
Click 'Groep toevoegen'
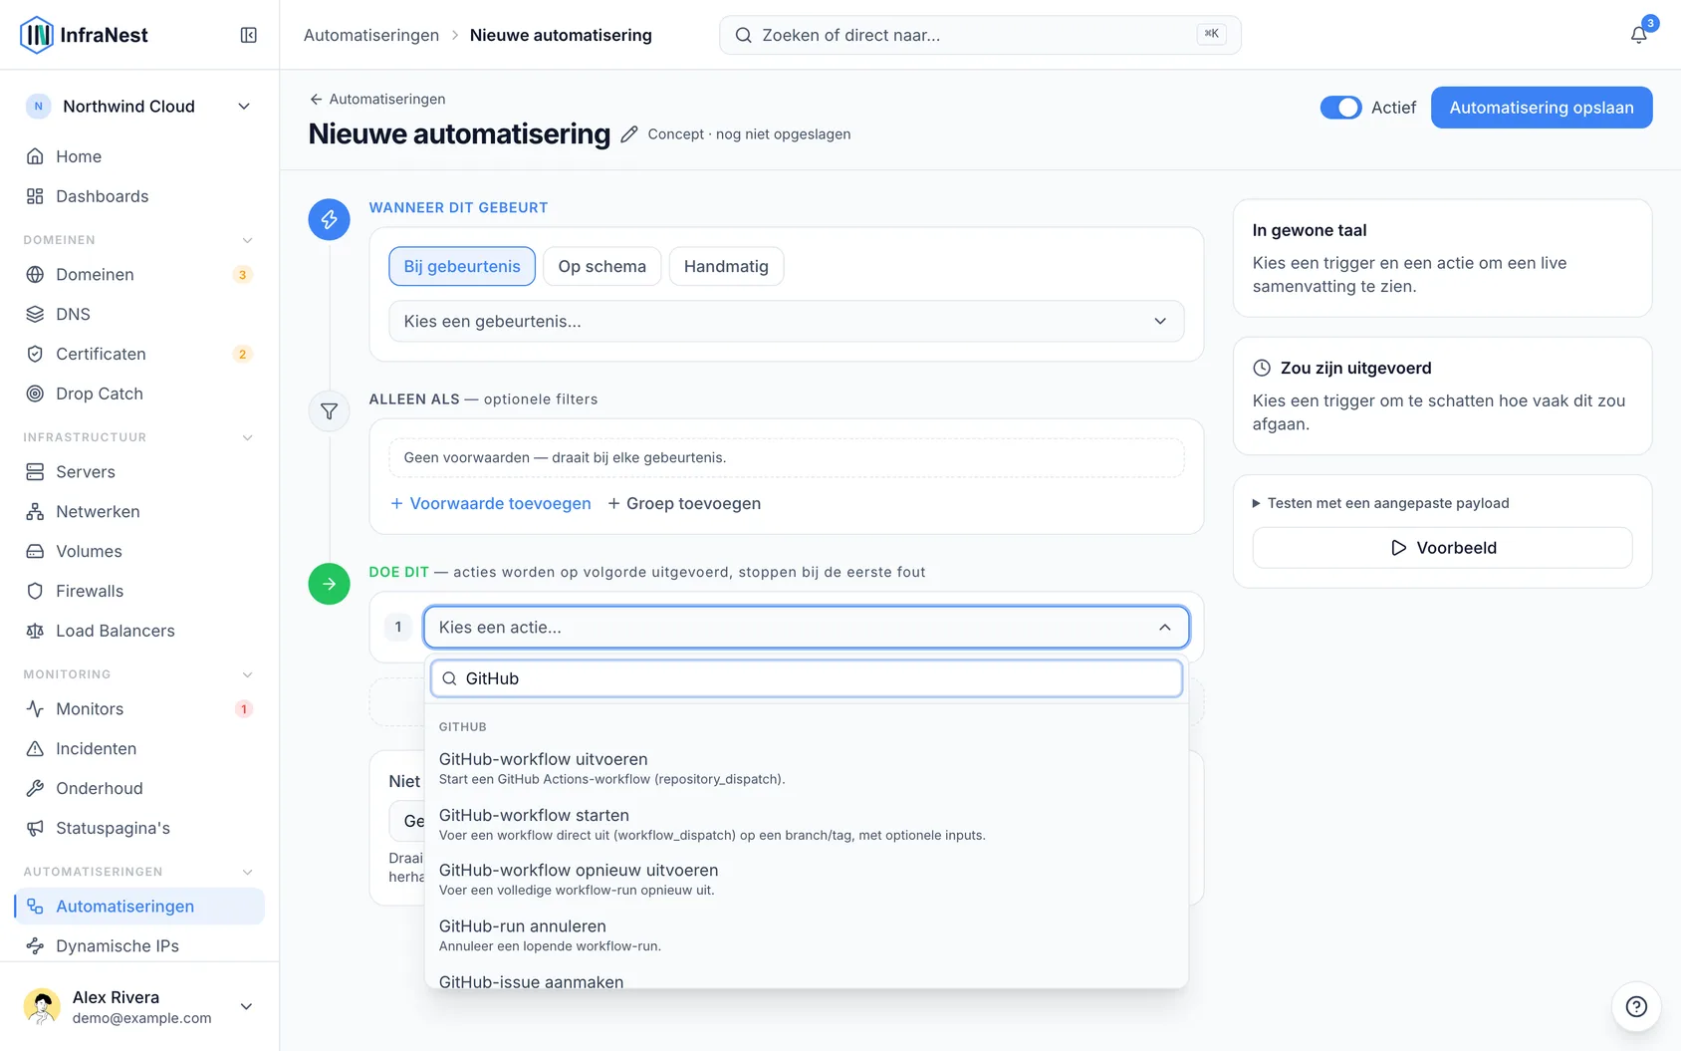click(684, 503)
